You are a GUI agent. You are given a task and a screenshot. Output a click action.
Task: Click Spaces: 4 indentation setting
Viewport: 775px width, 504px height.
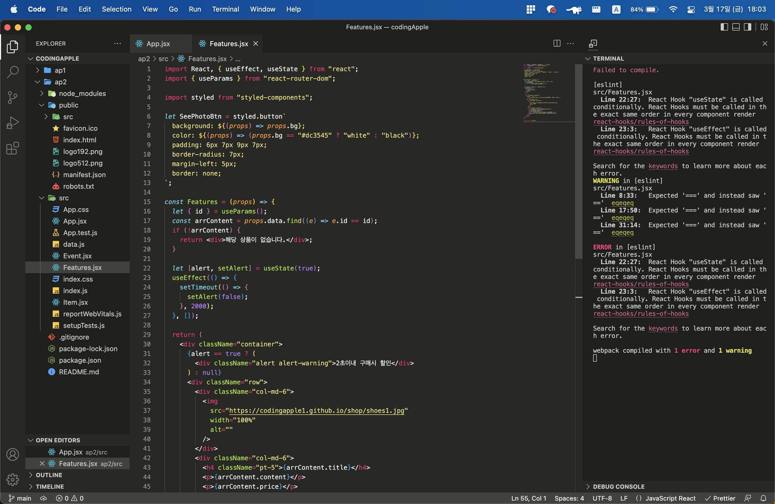coord(569,498)
